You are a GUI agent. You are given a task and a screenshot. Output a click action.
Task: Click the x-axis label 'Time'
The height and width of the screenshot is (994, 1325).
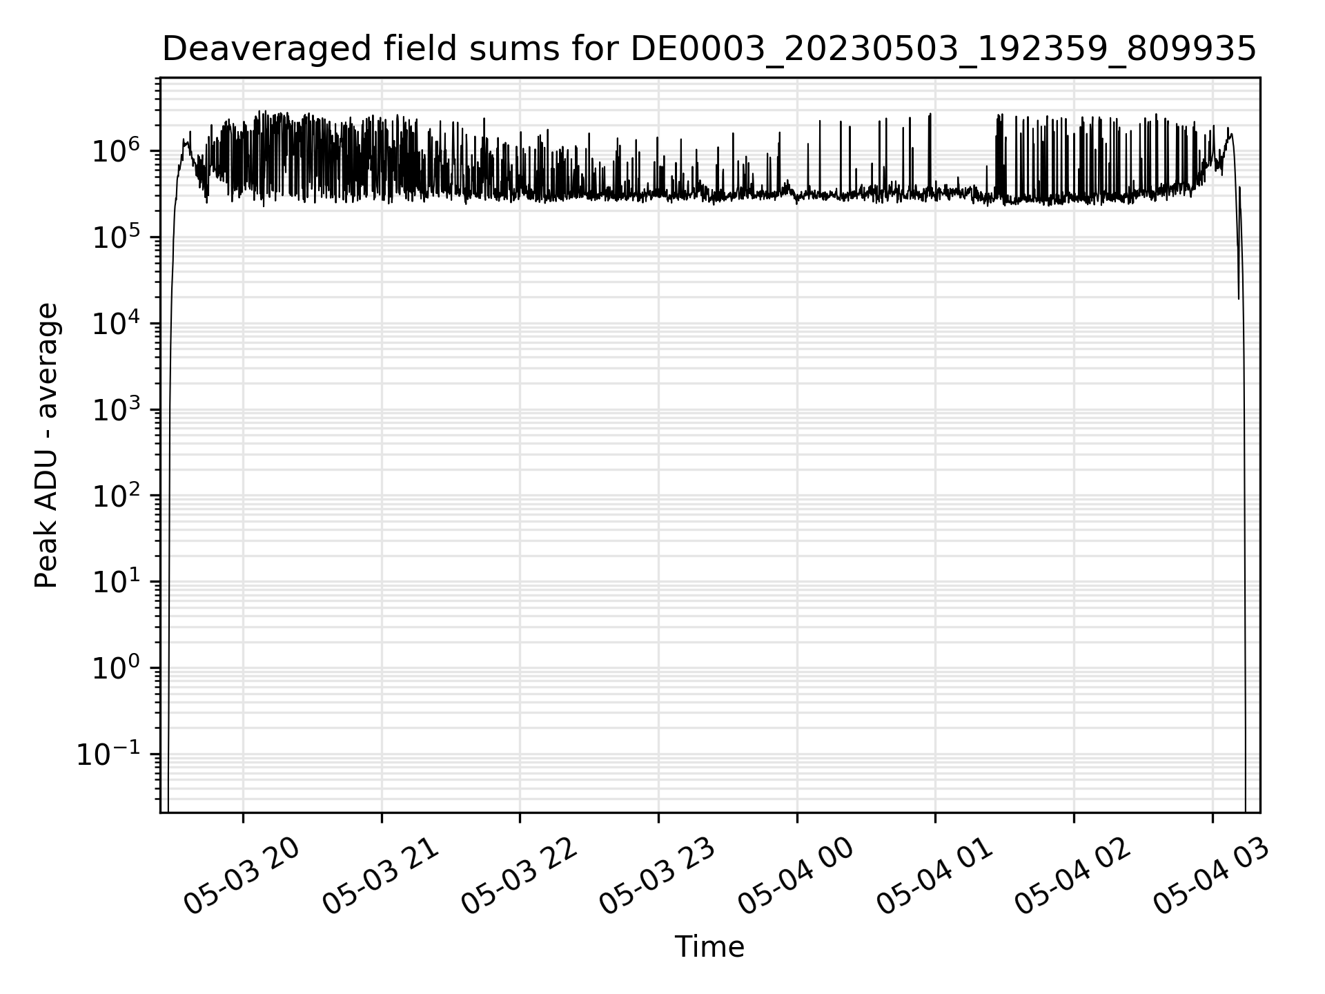point(709,947)
